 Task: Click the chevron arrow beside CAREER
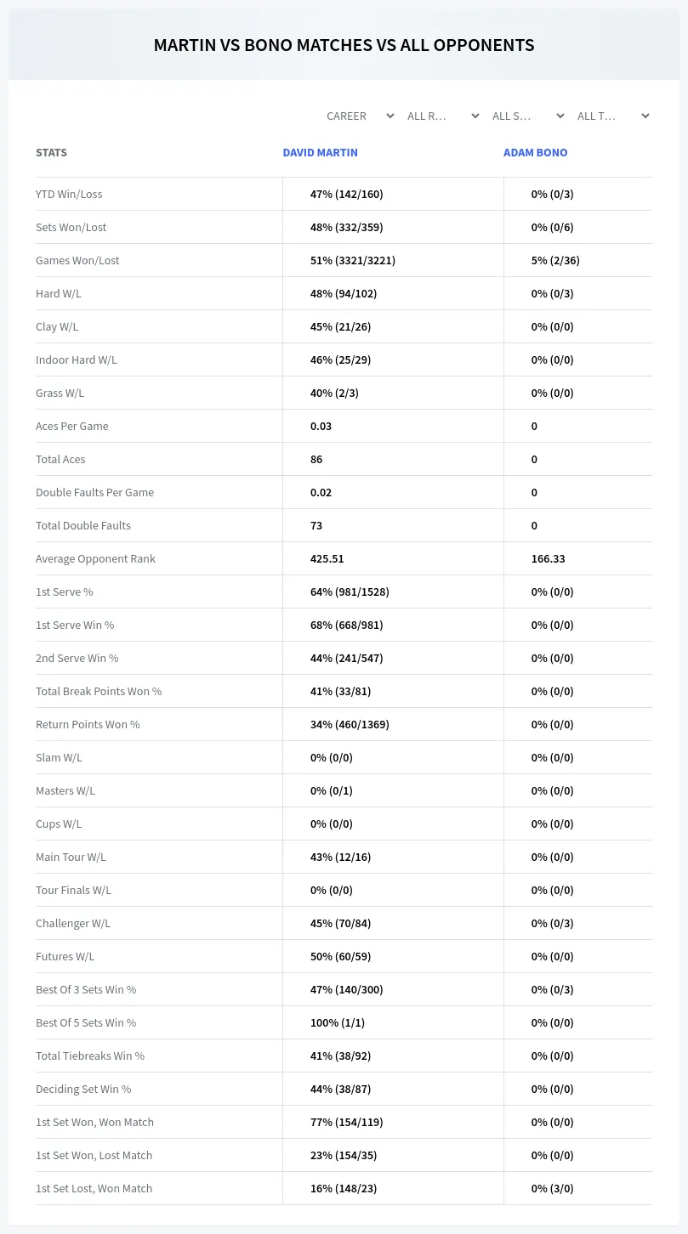tap(389, 116)
